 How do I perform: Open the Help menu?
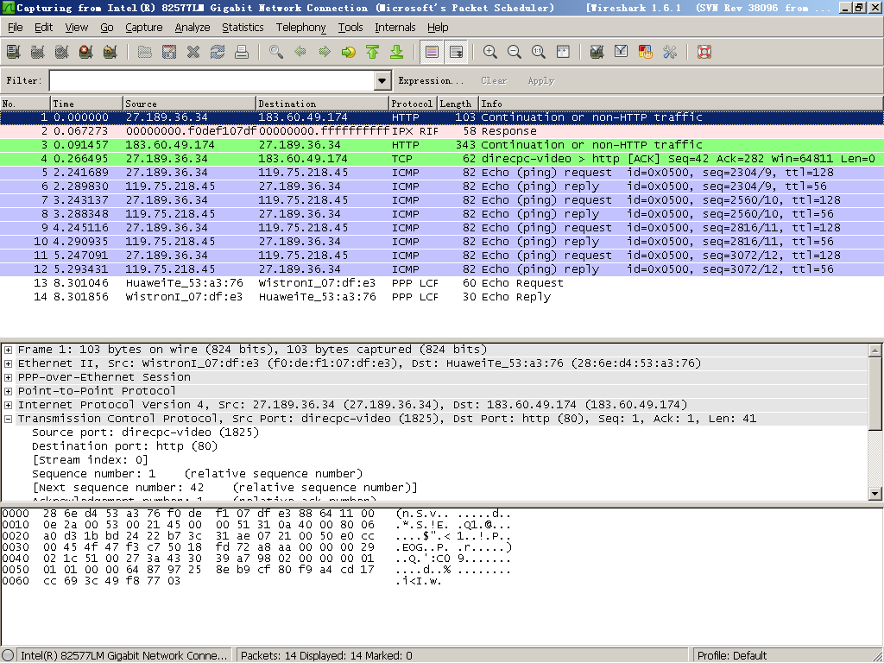(438, 27)
